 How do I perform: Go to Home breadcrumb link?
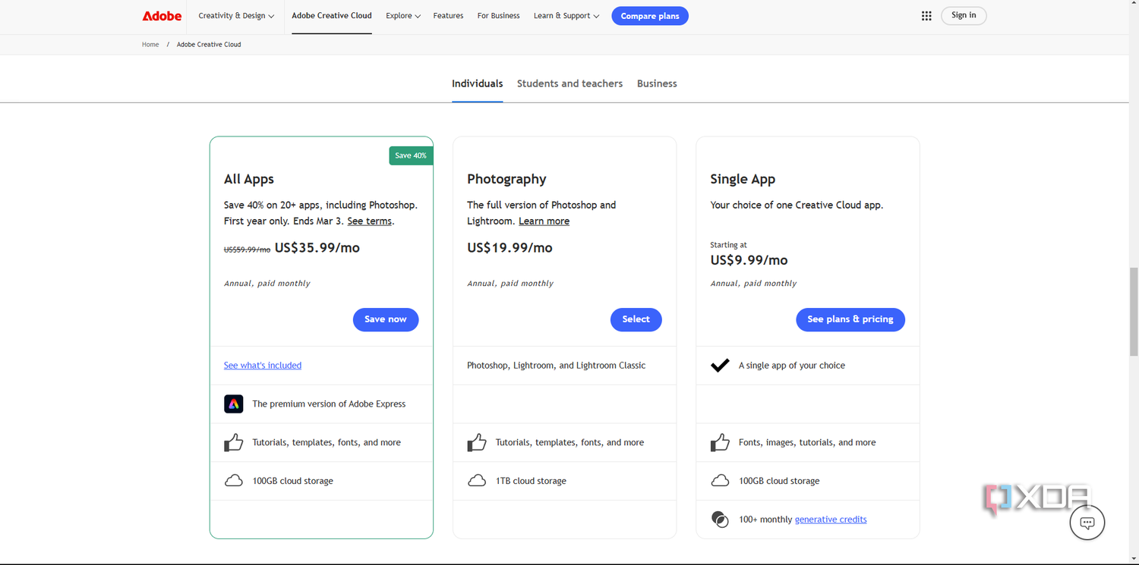pos(150,45)
